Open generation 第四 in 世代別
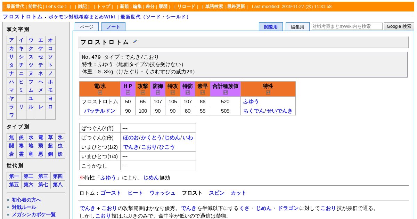 [58, 176]
